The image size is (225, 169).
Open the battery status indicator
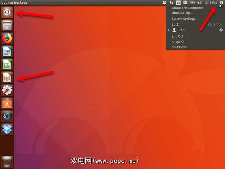tap(192, 3)
